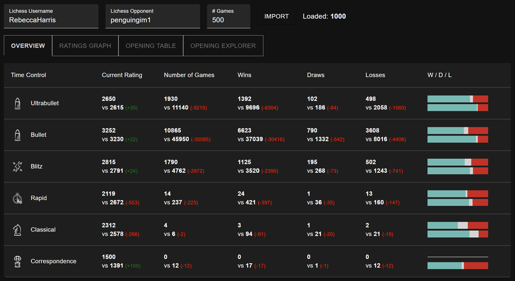Click the Correspondence parachute icon
Screen dimensions: 515x281
coord(18,261)
